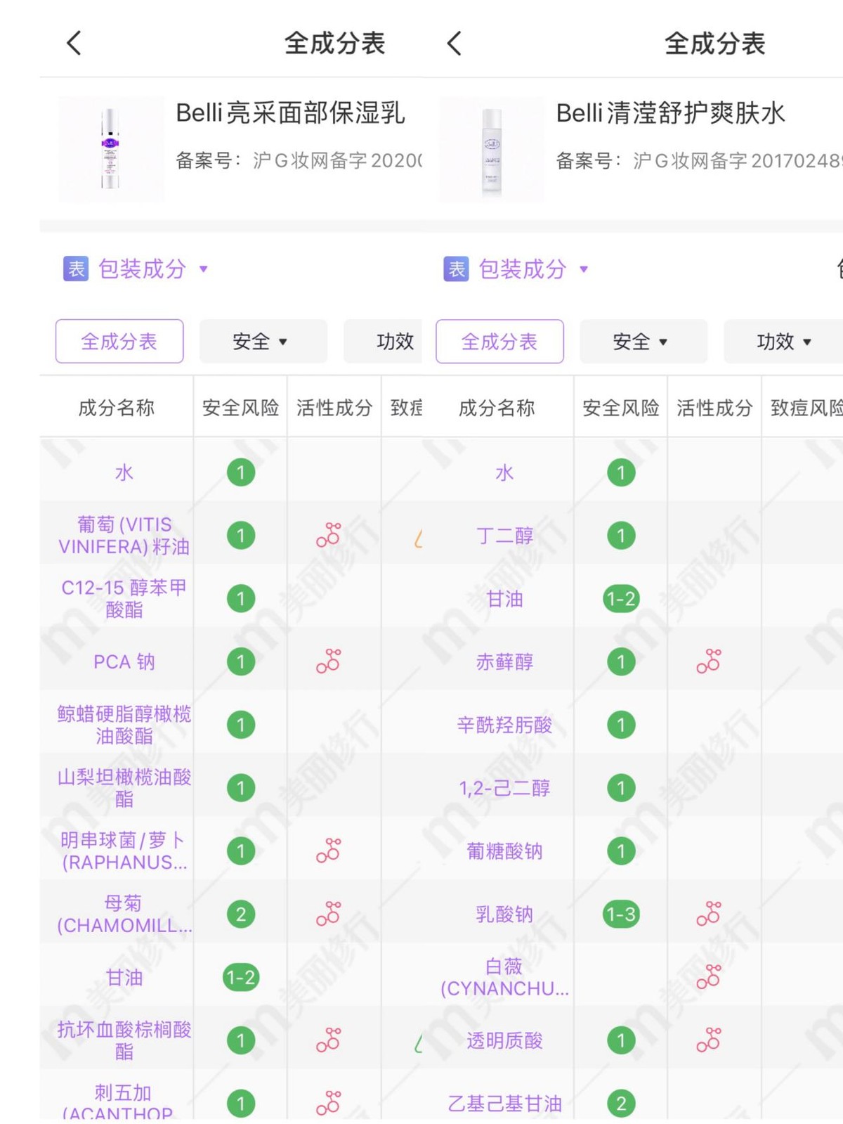843x1124 pixels.
Task: Open 安全 filter dropdown in right panel
Action: [x=643, y=342]
